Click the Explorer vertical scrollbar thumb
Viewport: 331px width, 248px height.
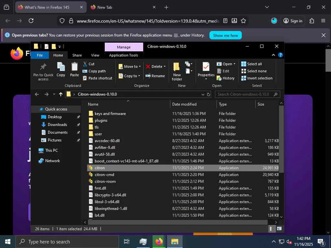click(281, 139)
